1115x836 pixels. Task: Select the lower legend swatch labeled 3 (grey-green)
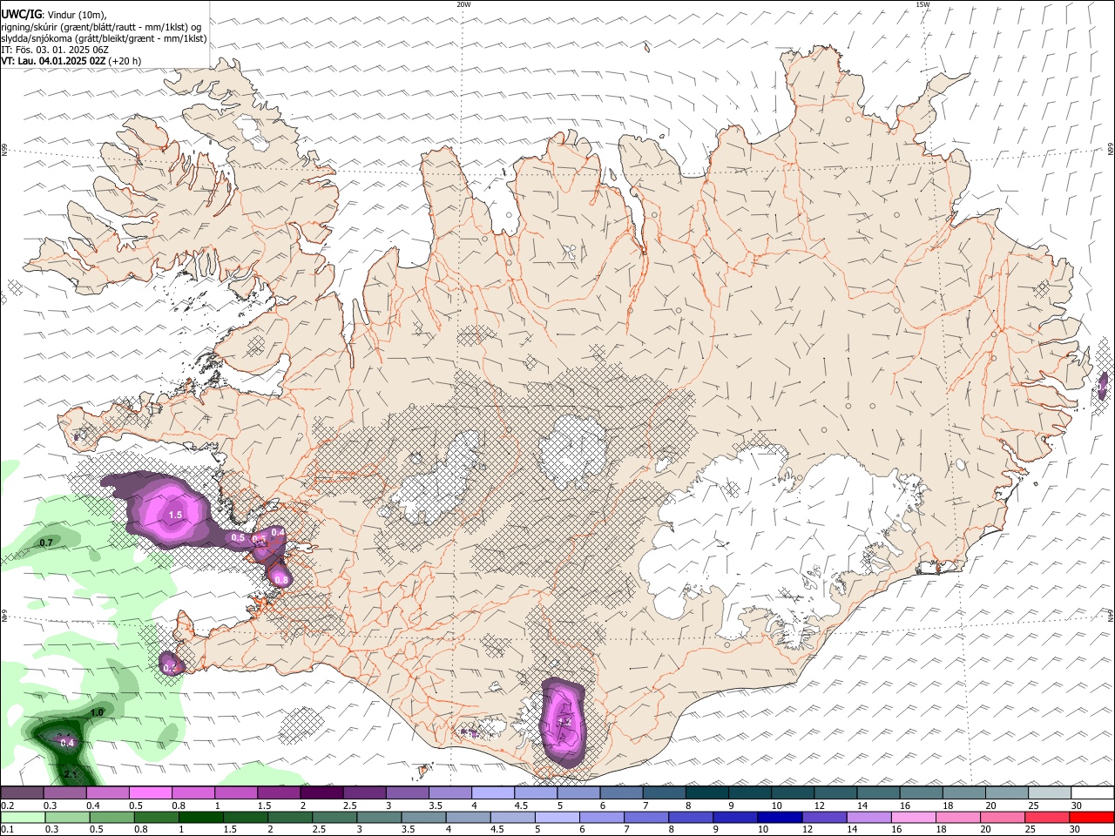[x=379, y=817]
